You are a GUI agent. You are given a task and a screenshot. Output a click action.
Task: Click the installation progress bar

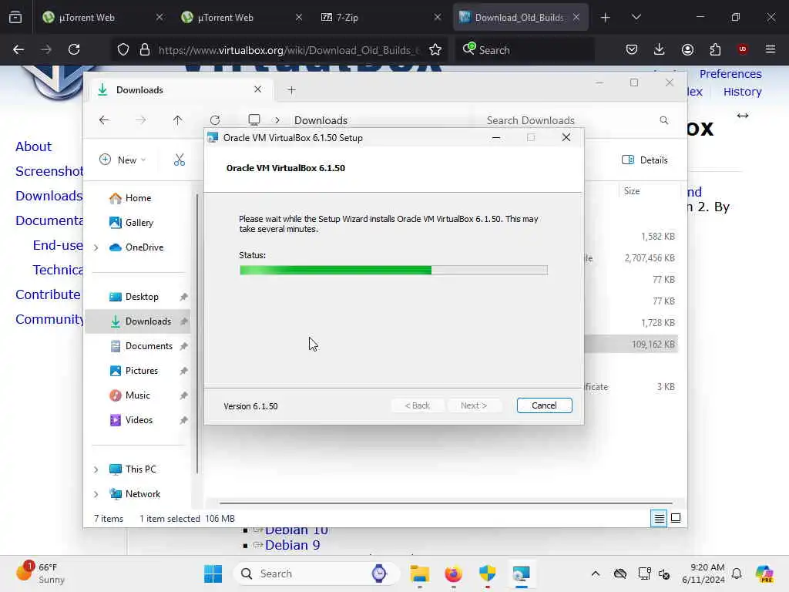[393, 271]
